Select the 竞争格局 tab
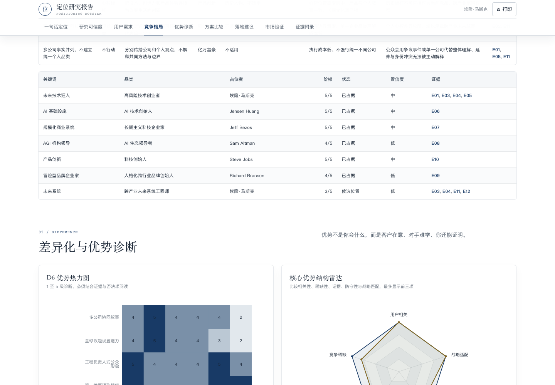Screen dimensions: 555x385 (153, 27)
